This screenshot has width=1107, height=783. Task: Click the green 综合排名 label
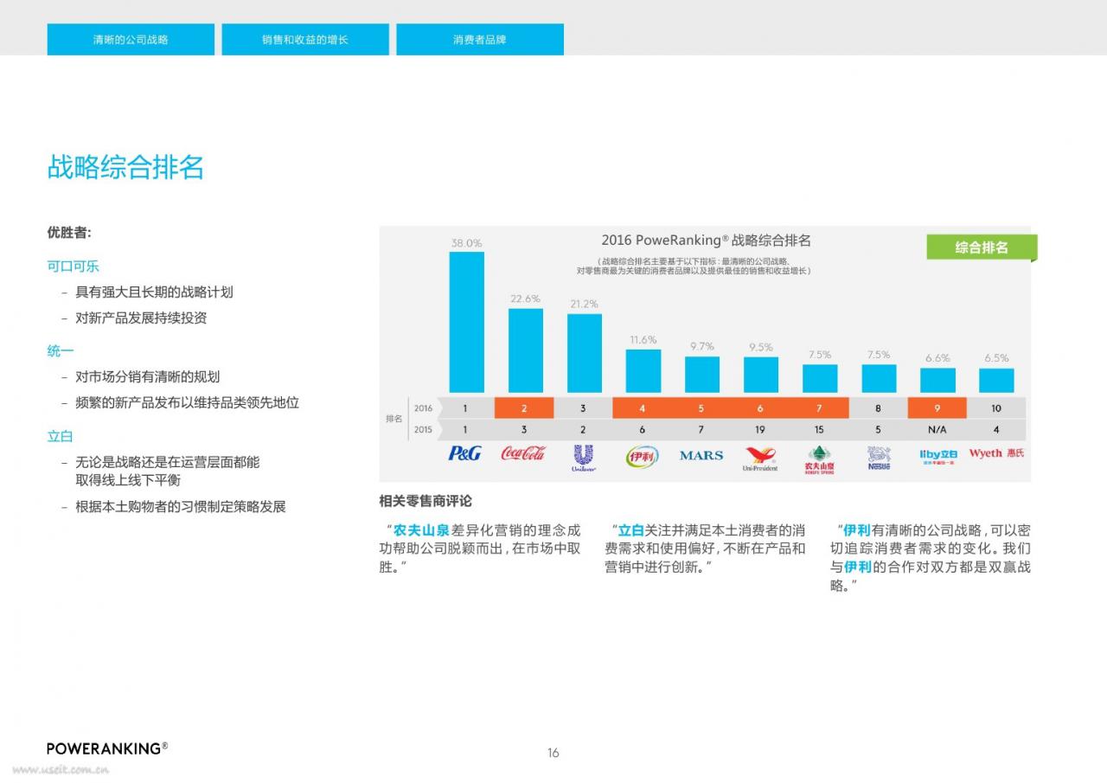pyautogui.click(x=982, y=247)
